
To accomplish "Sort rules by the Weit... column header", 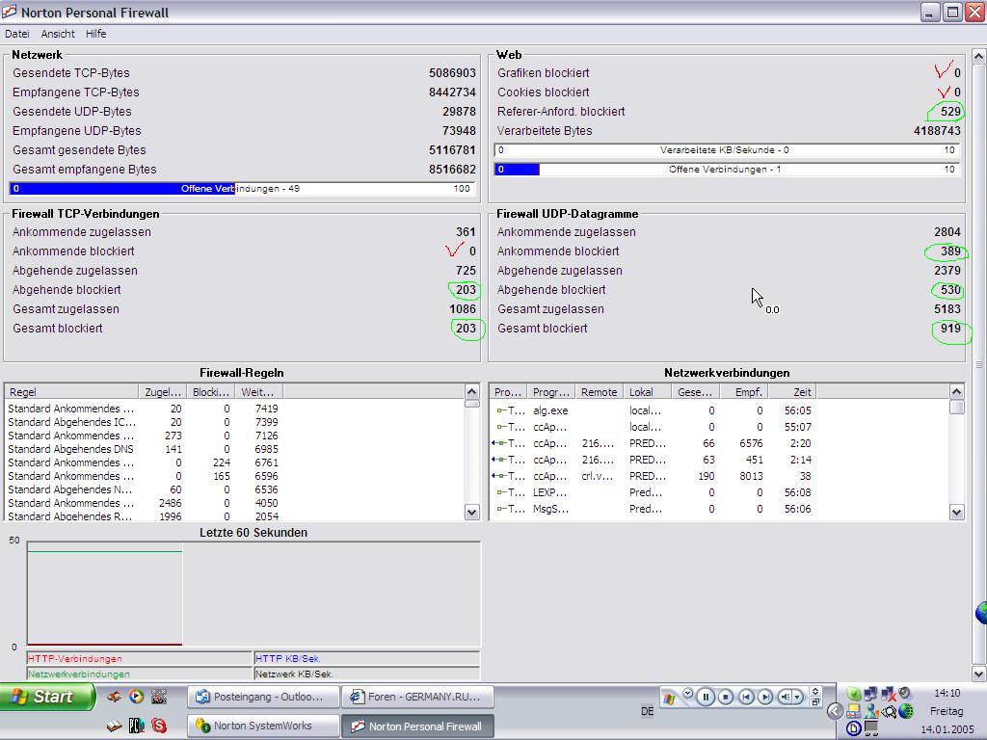I will (x=258, y=392).
